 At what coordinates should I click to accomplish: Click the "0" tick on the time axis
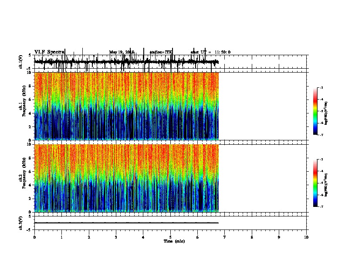34,237
